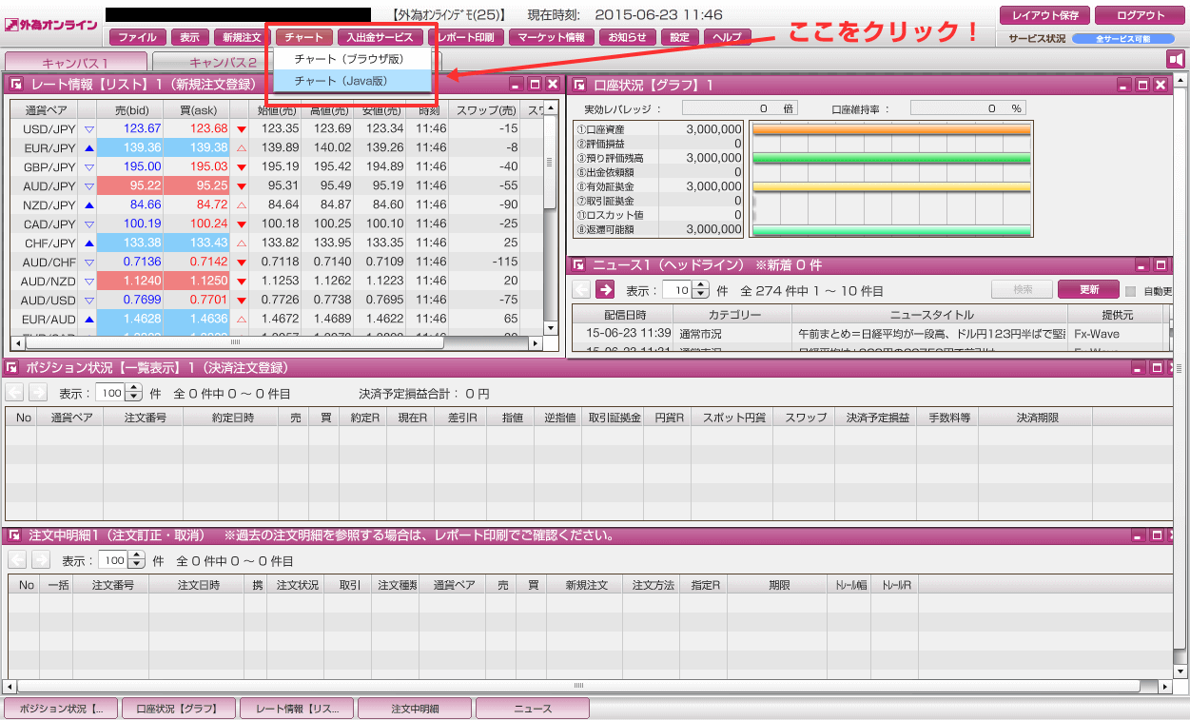Click the yellow 有効証拠金 bar in graph
Screen dimensions: 1190x720
(891, 186)
